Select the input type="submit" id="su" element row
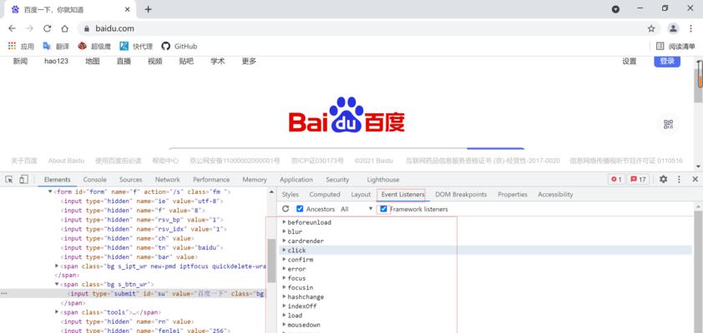The height and width of the screenshot is (333, 703). [134, 294]
